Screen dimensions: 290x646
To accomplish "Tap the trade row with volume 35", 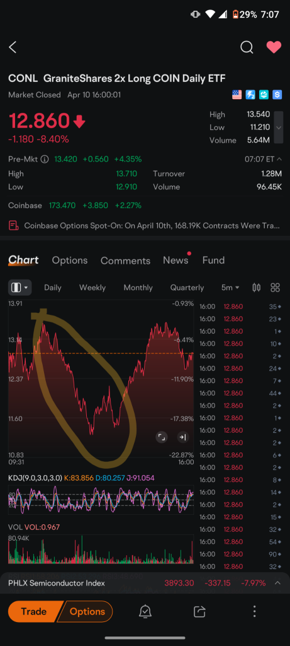I will pyautogui.click(x=240, y=307).
